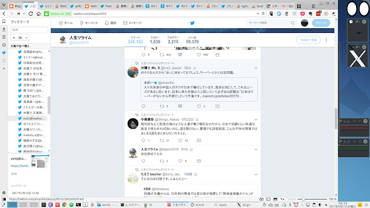Bookmark this page via address bar icon
This screenshot has height=208, width=370.
pos(264,14)
